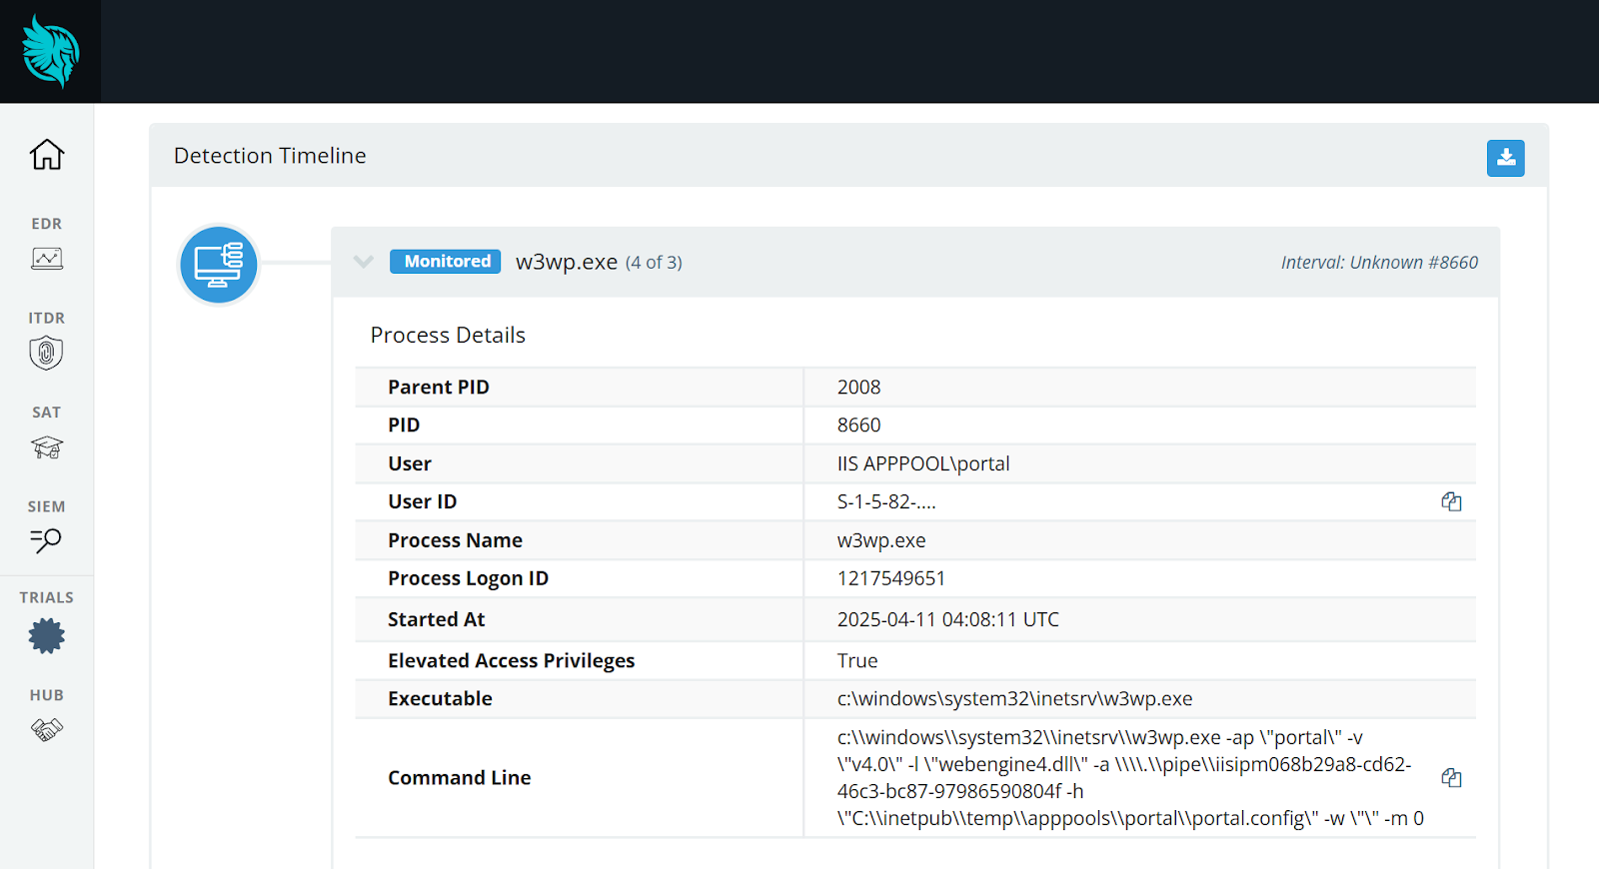Copy the User ID value
1599x869 pixels.
[x=1451, y=501]
